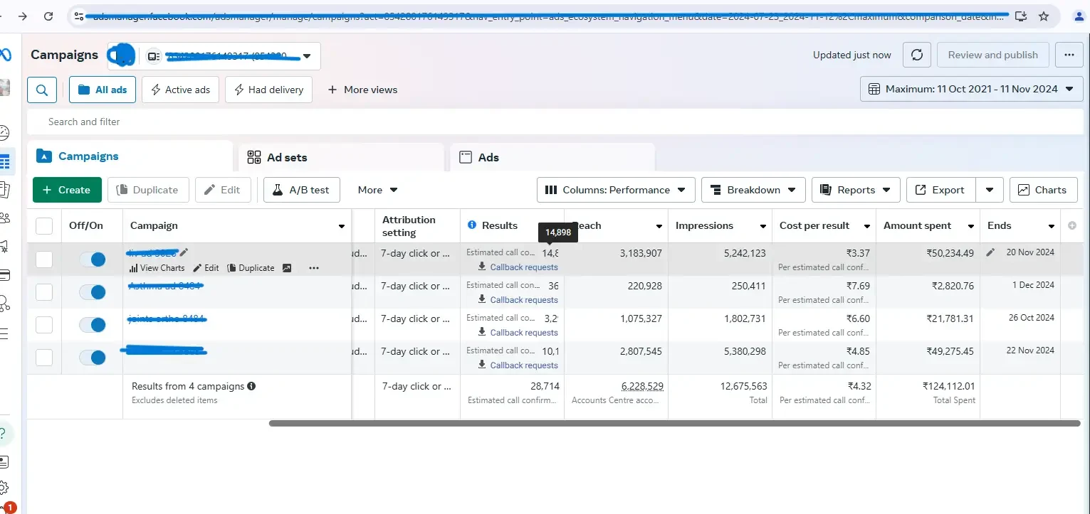Click the refresh data icon button
Screen dimensions: 1090x514
917,55
